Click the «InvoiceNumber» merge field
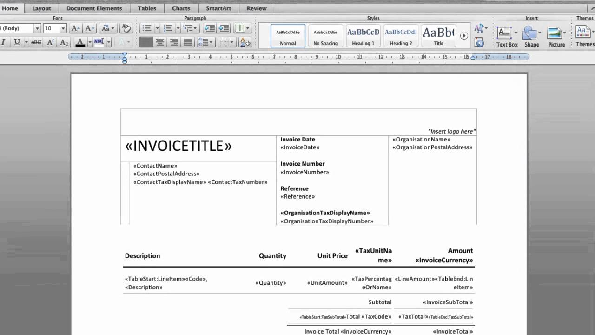The height and width of the screenshot is (335, 595). 304,172
